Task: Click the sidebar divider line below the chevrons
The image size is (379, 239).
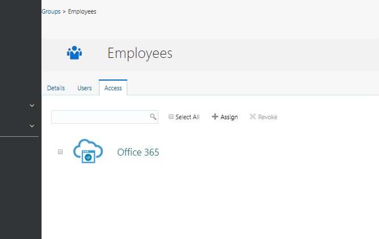Action: [x=19, y=137]
